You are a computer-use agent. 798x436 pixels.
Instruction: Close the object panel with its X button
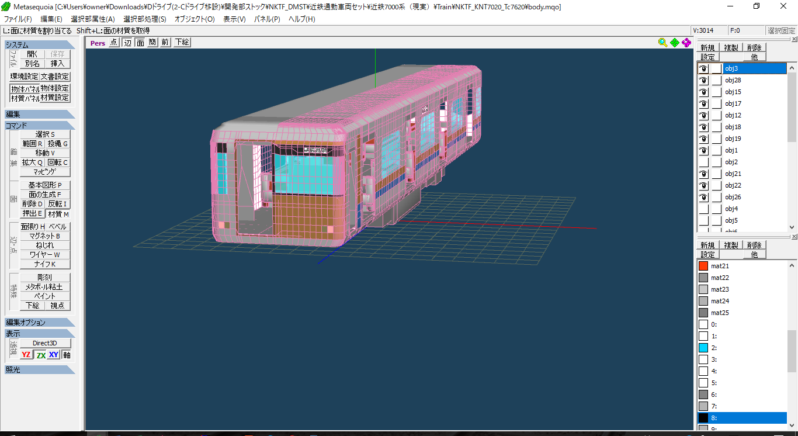794,39
